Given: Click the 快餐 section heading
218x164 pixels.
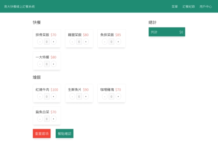Looking at the screenshot, I should click(37, 22).
